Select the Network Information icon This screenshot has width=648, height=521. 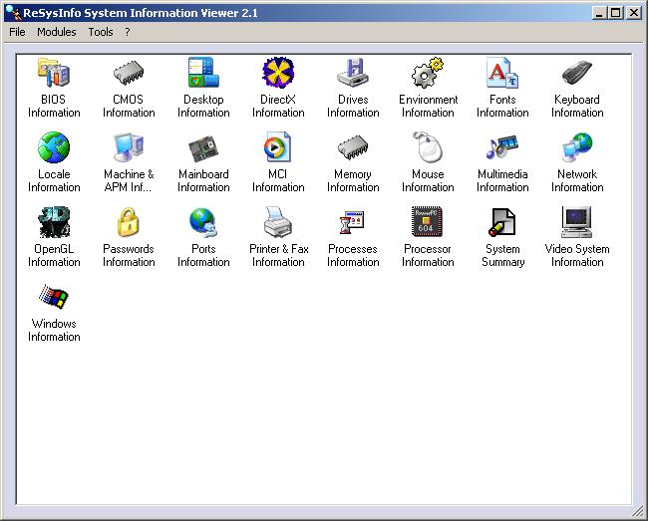pyautogui.click(x=577, y=147)
